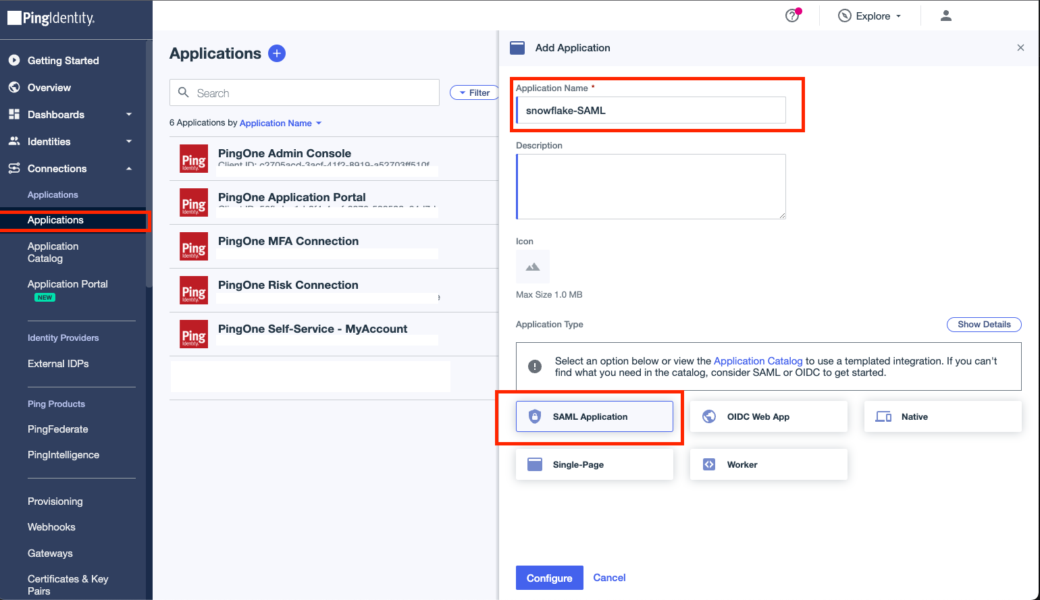Image resolution: width=1040 pixels, height=600 pixels.
Task: Click the Identities people icon in sidebar
Action: click(14, 141)
